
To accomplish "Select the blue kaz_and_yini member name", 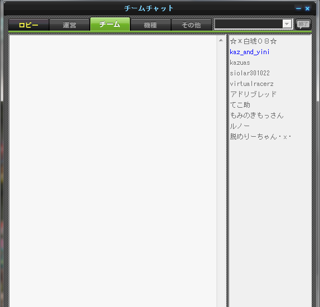I will tap(249, 52).
